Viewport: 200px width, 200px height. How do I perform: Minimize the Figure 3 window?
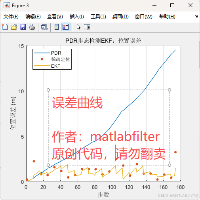click(x=154, y=6)
